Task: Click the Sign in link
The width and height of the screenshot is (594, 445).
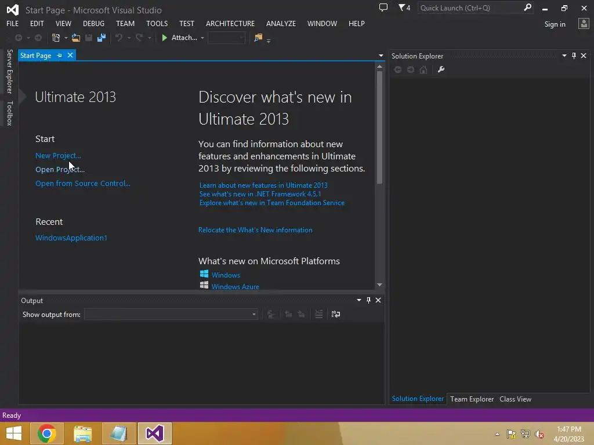Action: (555, 24)
